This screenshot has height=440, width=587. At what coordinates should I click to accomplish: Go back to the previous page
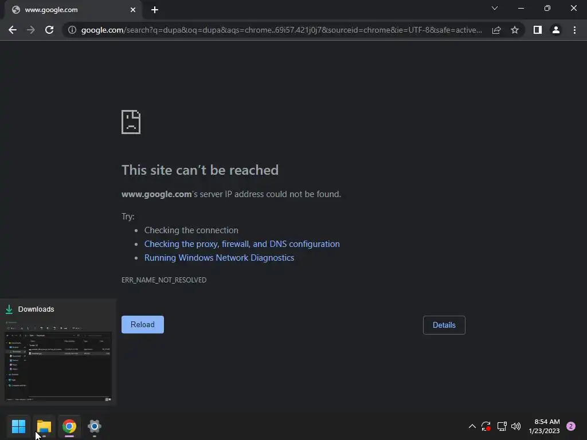tap(13, 30)
